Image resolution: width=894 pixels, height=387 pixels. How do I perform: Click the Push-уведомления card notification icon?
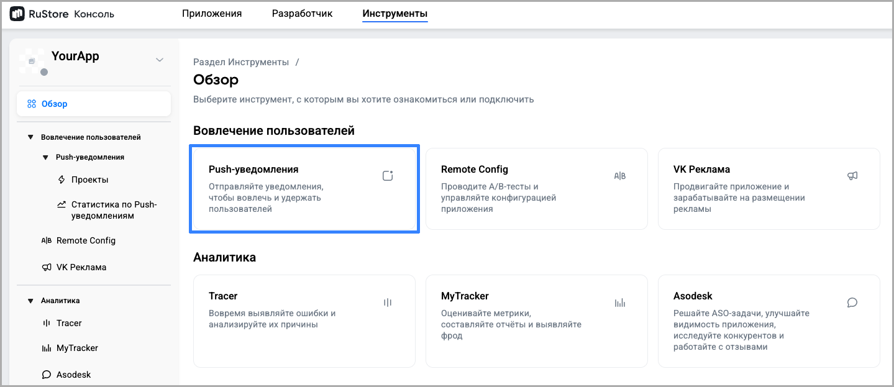pos(388,176)
